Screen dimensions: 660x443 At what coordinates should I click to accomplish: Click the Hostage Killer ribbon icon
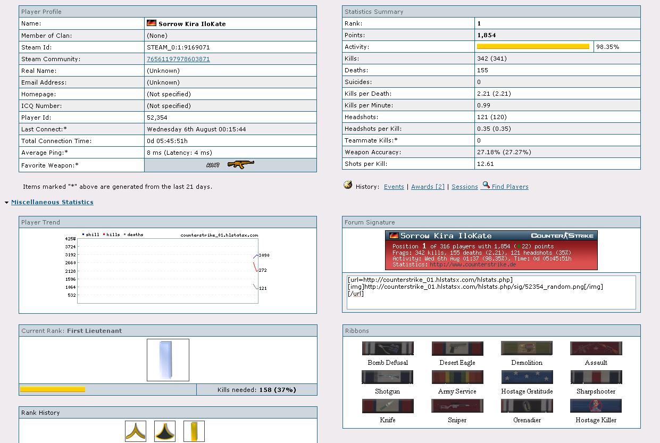[x=596, y=406]
